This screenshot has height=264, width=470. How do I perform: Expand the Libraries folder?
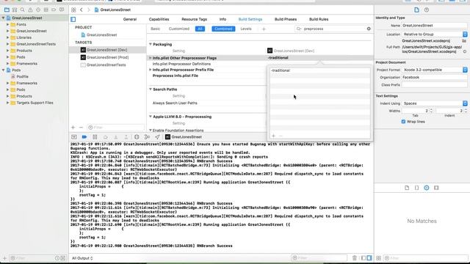tap(7, 37)
